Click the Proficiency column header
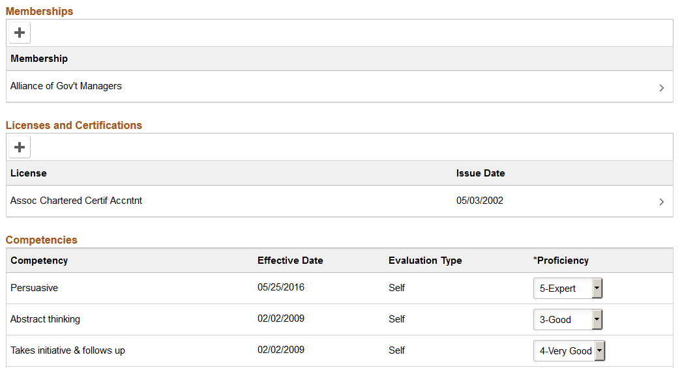This screenshot has height=368, width=680. (561, 261)
